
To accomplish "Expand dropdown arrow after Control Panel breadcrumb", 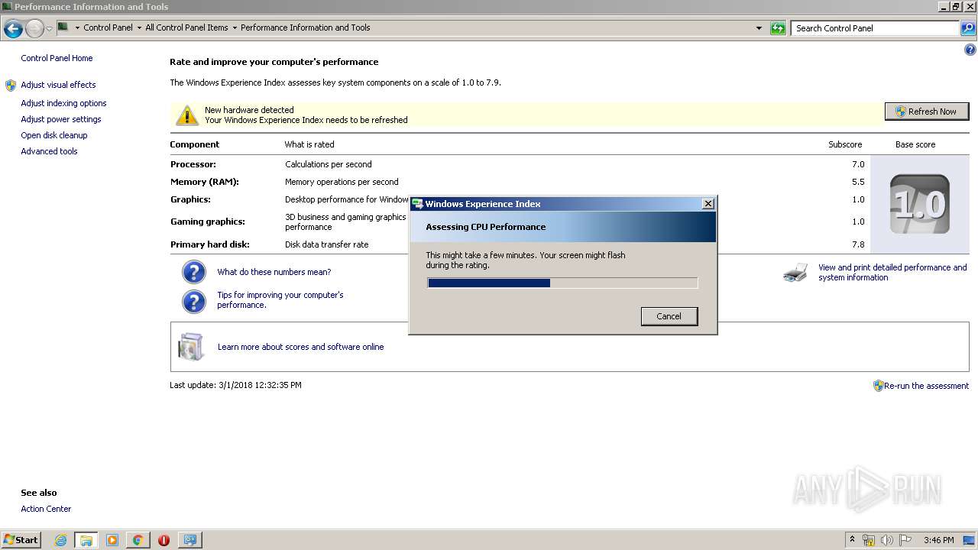I will tap(139, 28).
